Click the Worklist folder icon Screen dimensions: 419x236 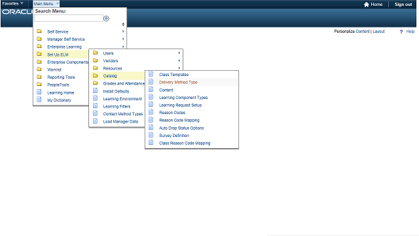click(39, 69)
